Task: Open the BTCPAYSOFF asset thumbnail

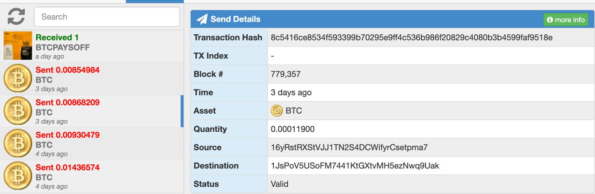Action: [x=18, y=45]
